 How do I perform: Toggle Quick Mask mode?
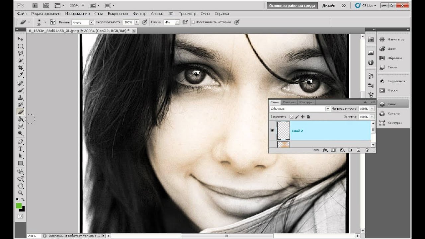point(20,216)
